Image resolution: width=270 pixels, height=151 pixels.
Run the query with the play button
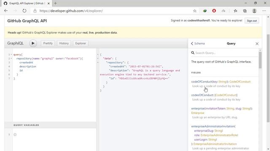[x=33, y=43]
